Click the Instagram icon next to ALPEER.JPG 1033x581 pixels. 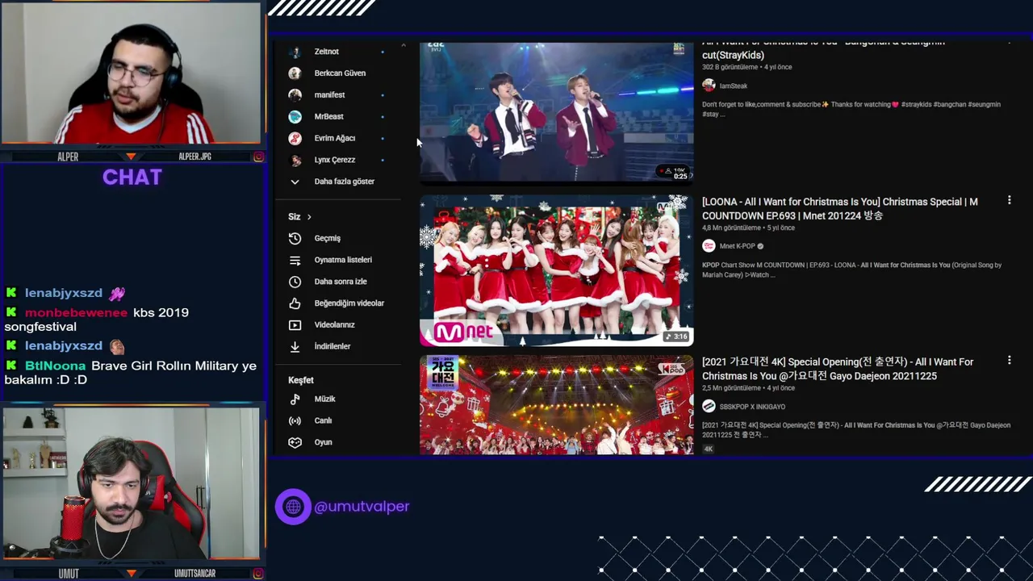coord(258,157)
